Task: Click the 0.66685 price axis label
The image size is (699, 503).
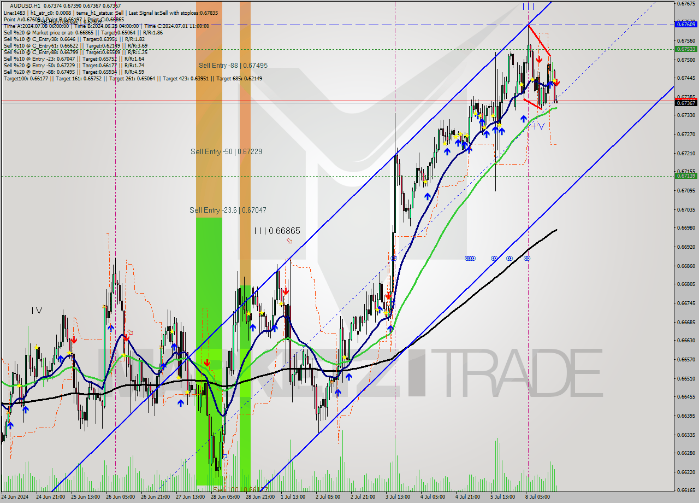Action: (686, 322)
